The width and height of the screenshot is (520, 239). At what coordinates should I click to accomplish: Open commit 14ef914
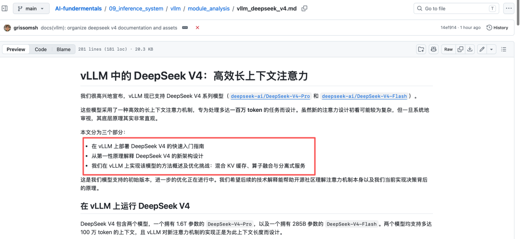448,27
